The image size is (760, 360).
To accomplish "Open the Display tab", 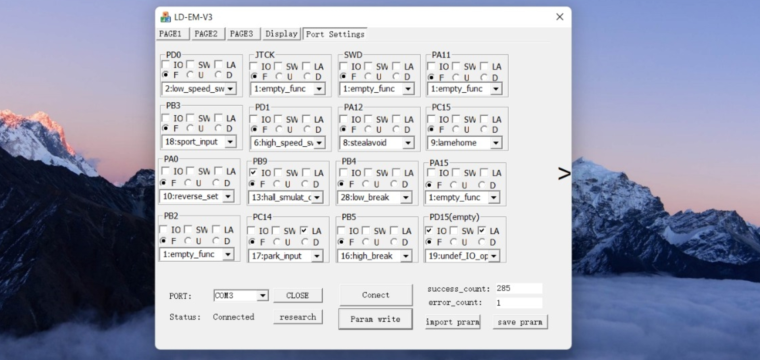I will tap(281, 34).
